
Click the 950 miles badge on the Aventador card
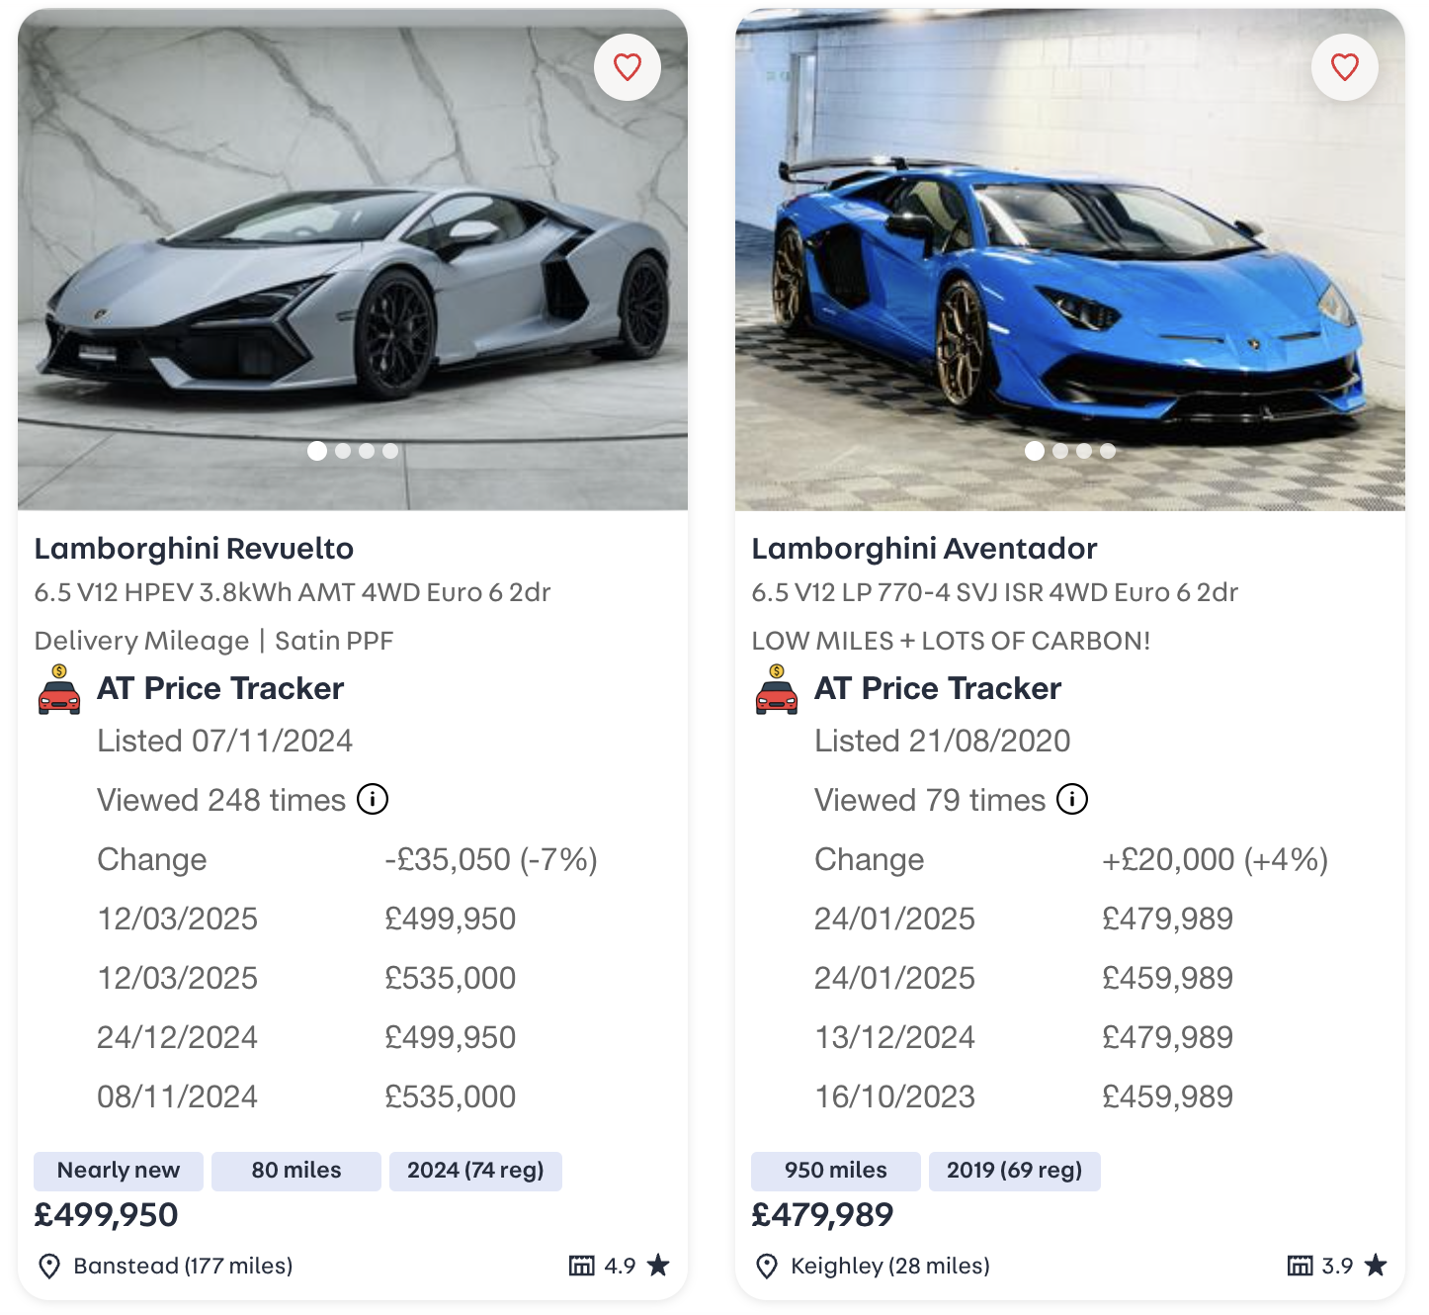(835, 1171)
